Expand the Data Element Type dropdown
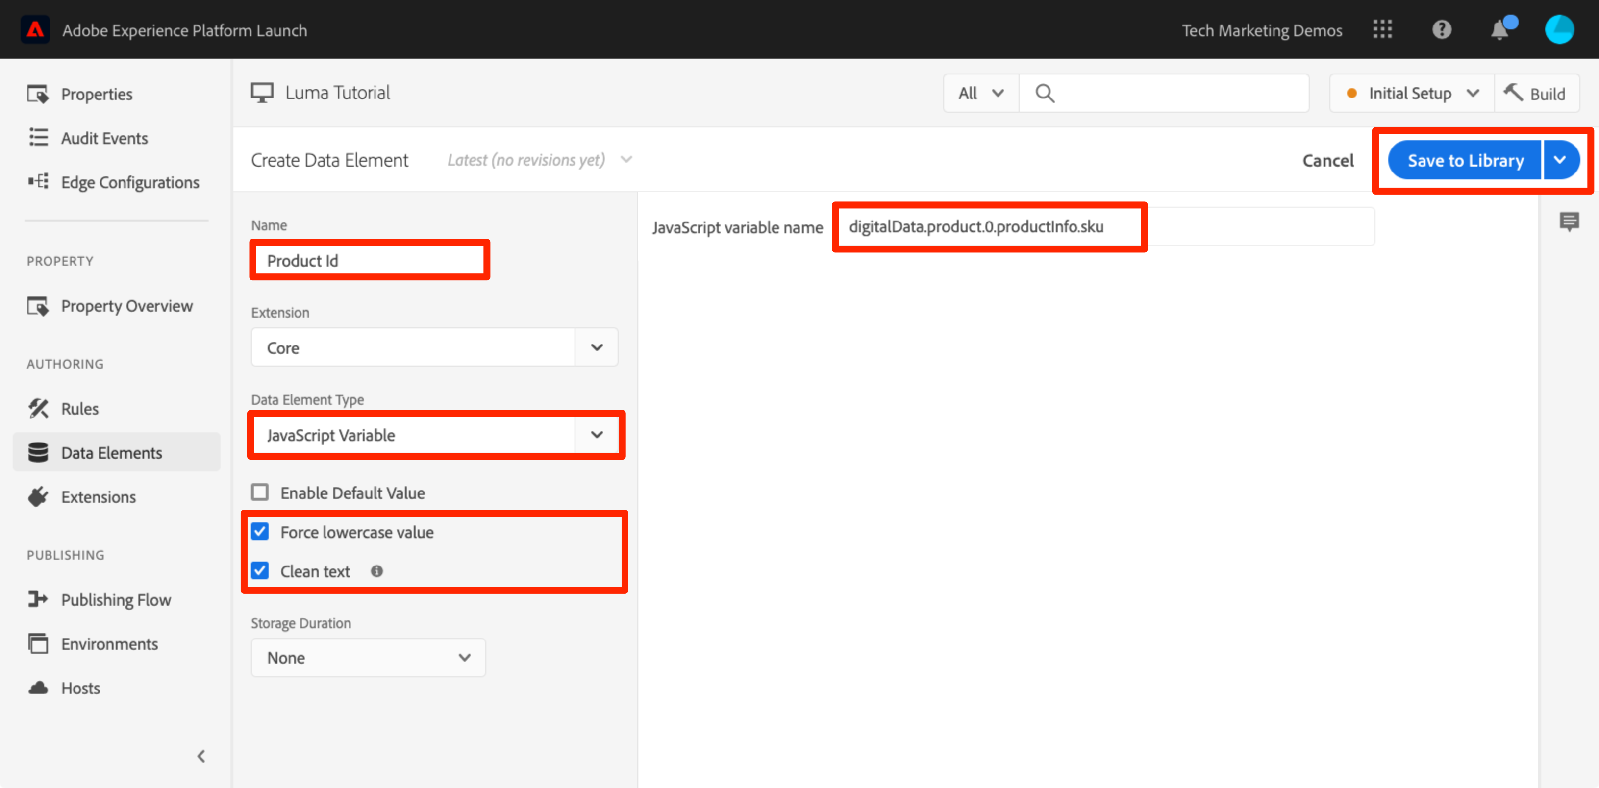1599x788 pixels. pyautogui.click(x=596, y=435)
